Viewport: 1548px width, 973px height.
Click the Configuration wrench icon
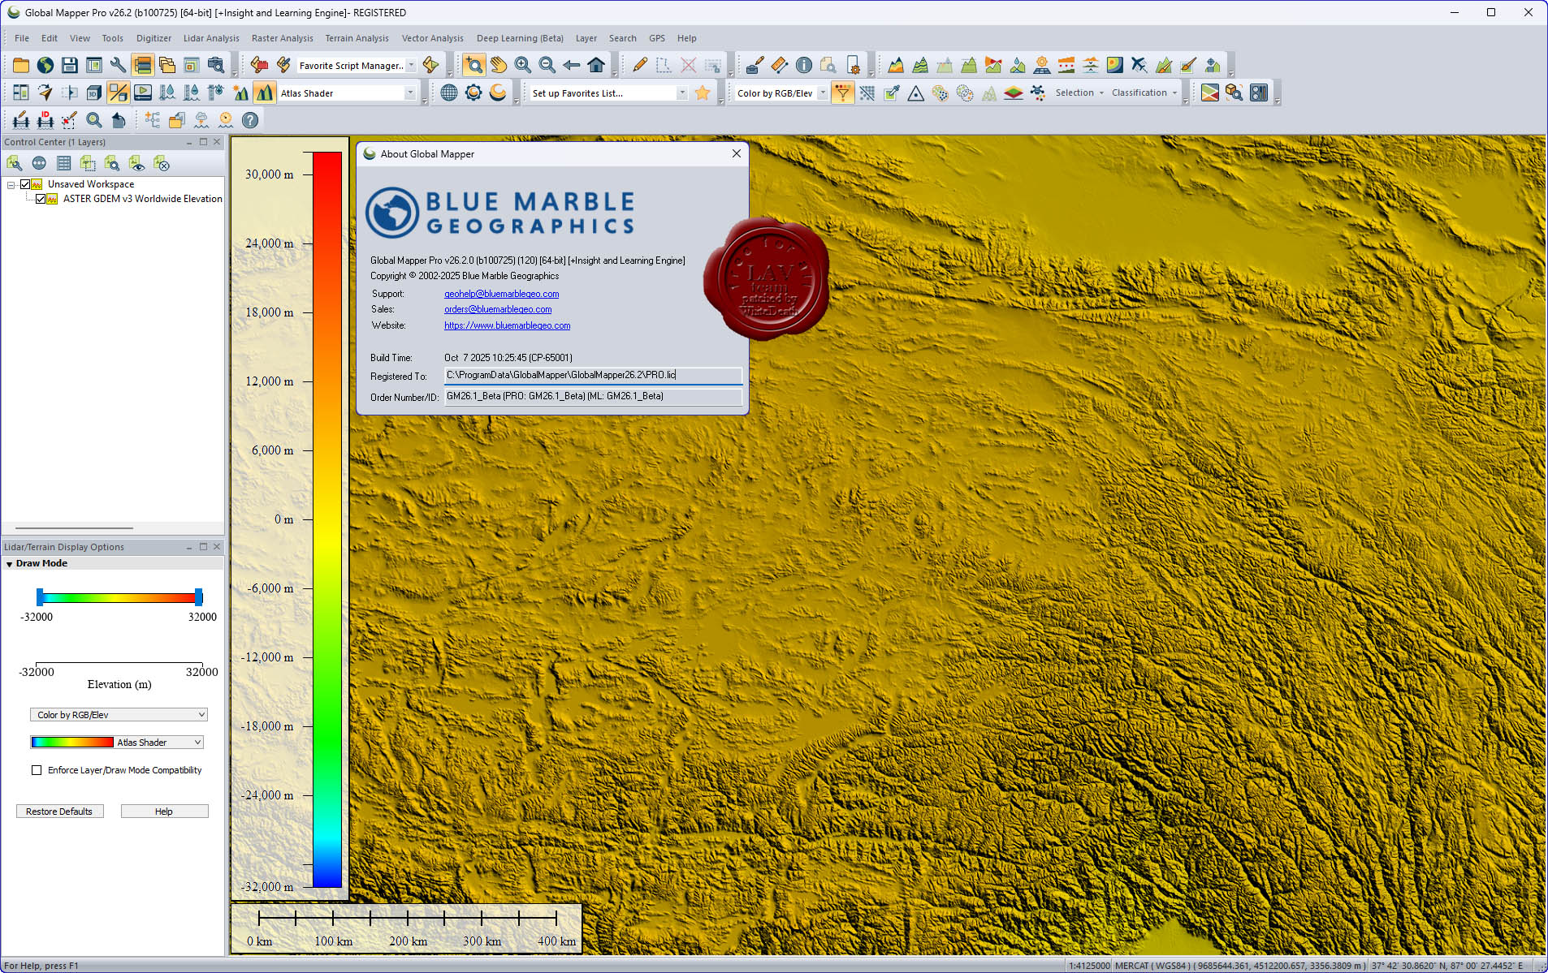click(x=119, y=66)
